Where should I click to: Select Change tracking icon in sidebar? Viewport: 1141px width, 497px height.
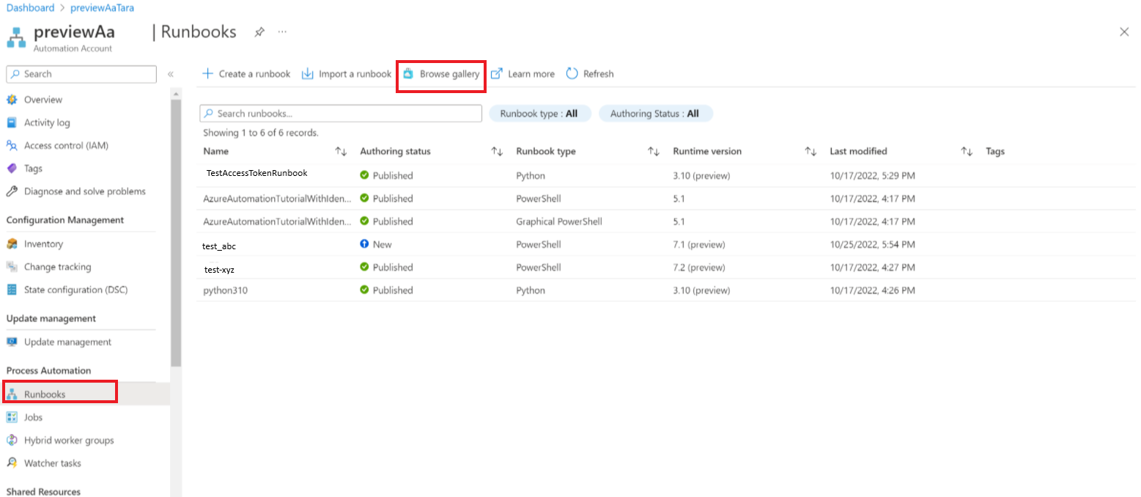pos(12,267)
